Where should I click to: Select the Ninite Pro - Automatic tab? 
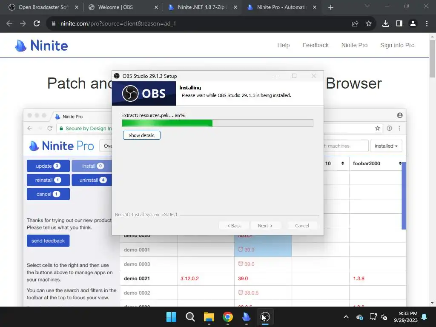pyautogui.click(x=281, y=7)
